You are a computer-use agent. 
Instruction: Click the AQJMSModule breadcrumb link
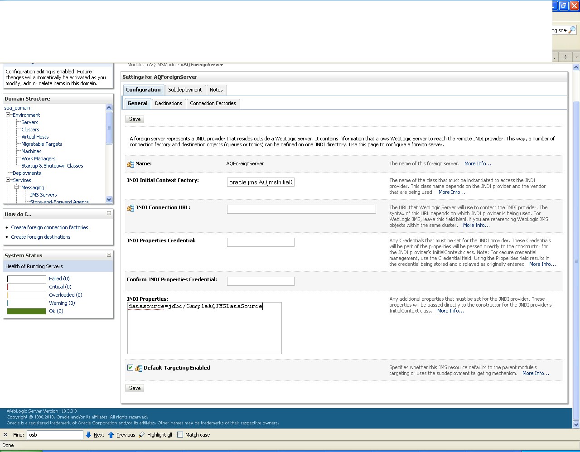pyautogui.click(x=164, y=65)
